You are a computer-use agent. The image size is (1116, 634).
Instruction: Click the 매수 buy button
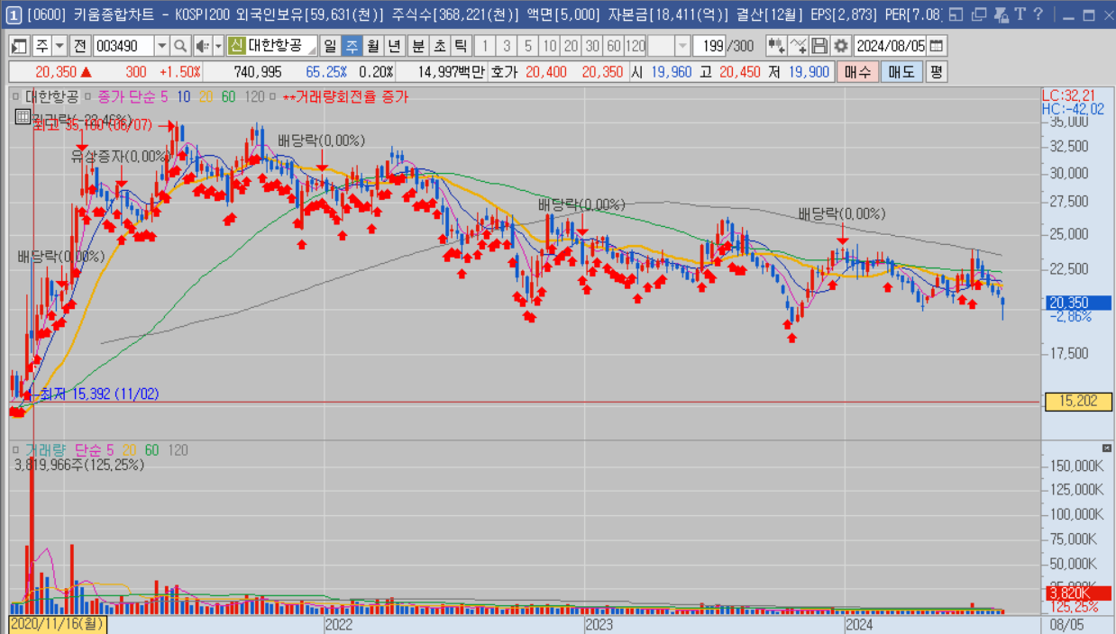tap(859, 72)
